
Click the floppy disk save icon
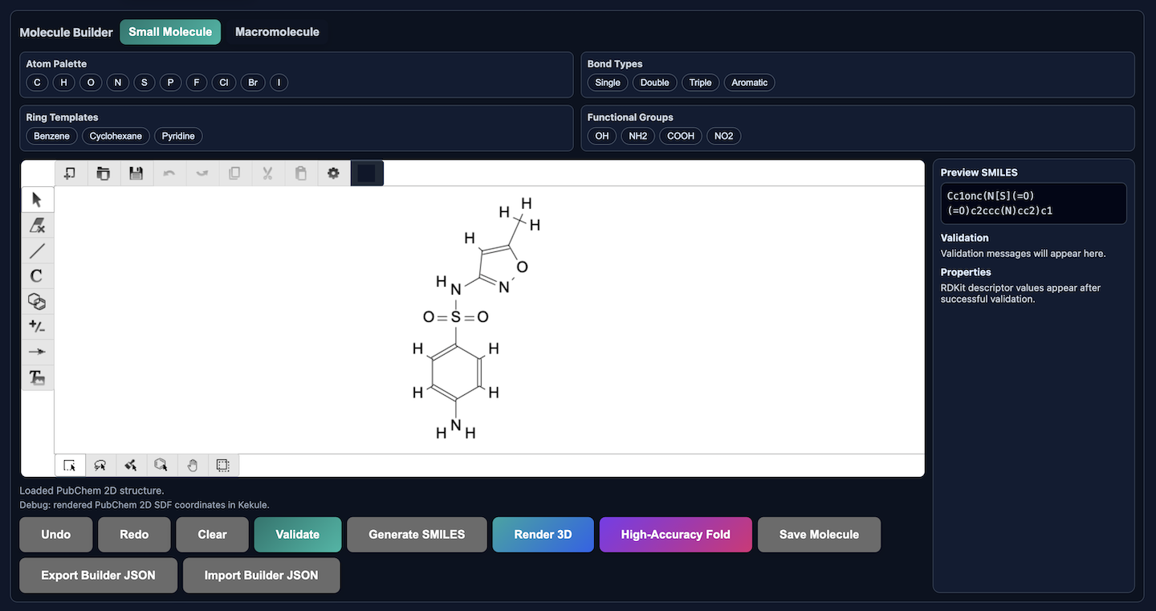(x=136, y=173)
